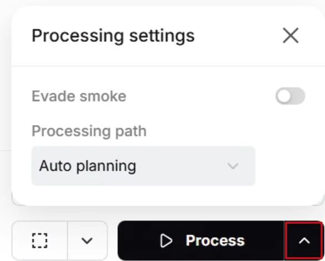Click the chevron inside Processing path combo box
The width and height of the screenshot is (325, 261).
coord(233,166)
